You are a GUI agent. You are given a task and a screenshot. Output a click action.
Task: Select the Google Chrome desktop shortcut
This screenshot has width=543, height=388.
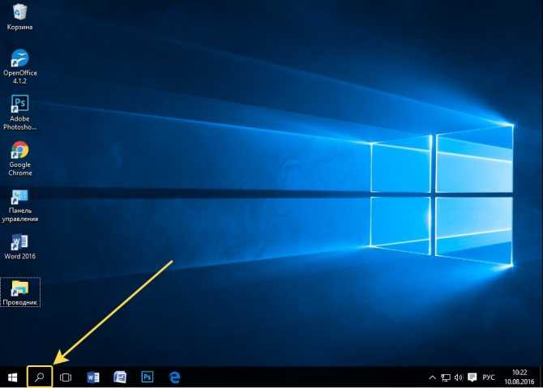(19, 159)
